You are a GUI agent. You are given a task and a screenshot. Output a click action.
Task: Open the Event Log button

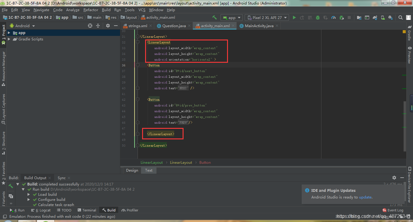pos(393,210)
